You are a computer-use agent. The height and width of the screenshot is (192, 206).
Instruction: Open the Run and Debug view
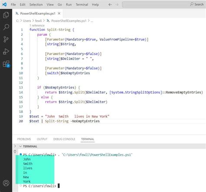(6, 51)
